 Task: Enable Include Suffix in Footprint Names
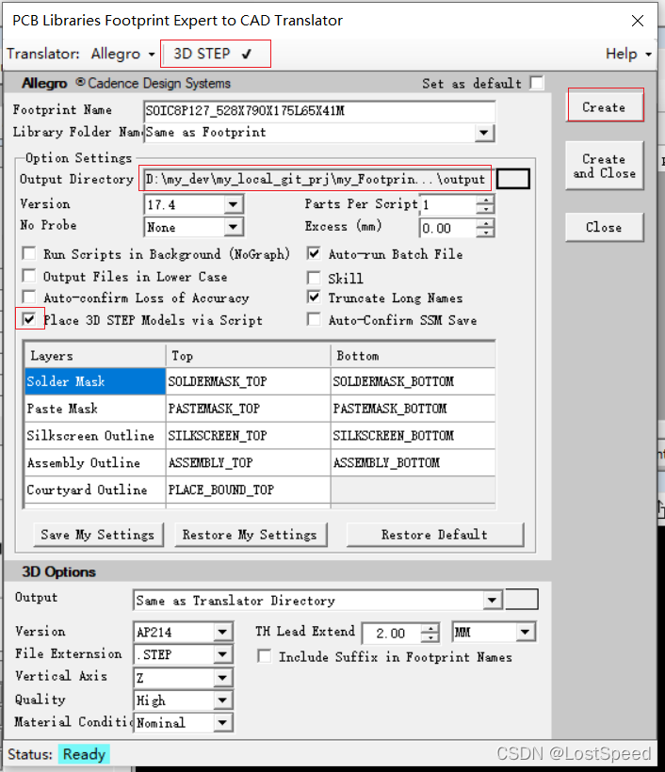point(265,656)
